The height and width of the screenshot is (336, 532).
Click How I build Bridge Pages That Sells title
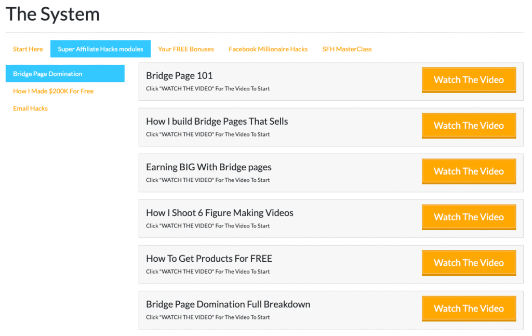point(217,122)
